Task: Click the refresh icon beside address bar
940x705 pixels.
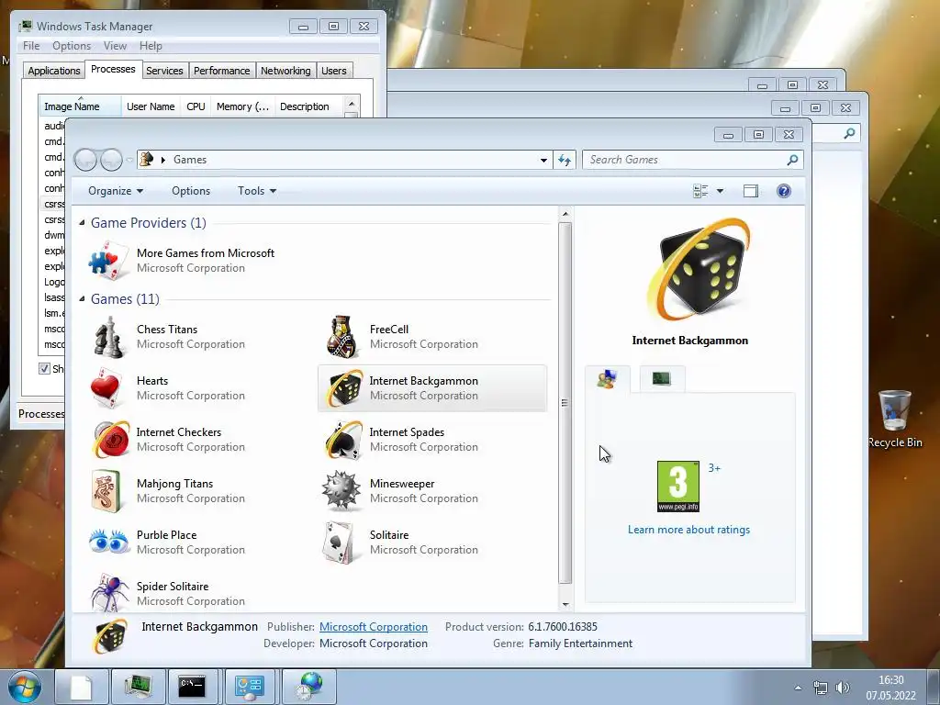Action: click(x=565, y=160)
